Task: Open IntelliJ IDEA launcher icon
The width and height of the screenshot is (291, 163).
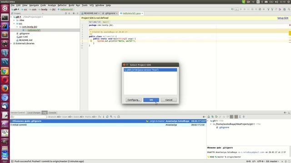Action: point(5,26)
